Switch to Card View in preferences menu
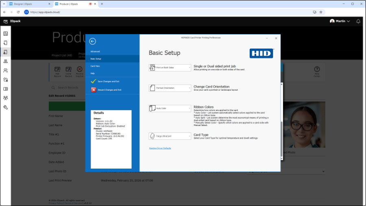The width and height of the screenshot is (366, 206). [95, 66]
